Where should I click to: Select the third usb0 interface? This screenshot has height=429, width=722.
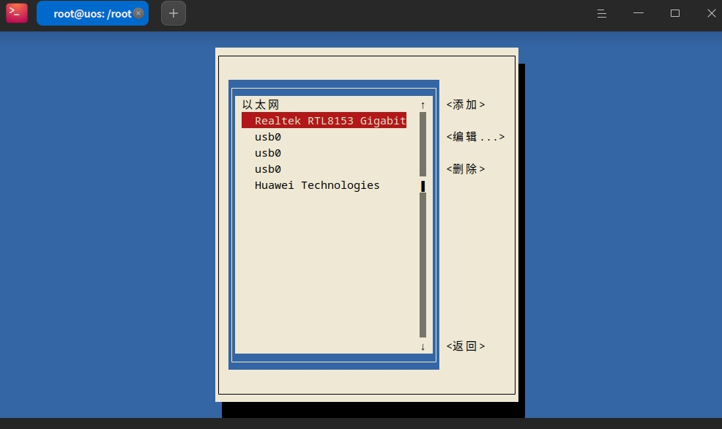tap(267, 168)
